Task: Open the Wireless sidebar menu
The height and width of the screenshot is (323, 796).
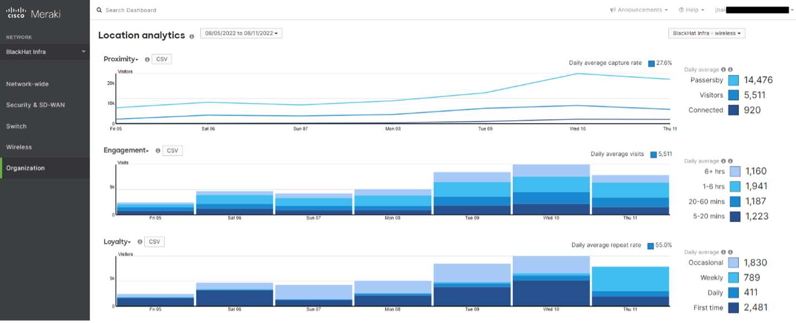Action: tap(19, 147)
